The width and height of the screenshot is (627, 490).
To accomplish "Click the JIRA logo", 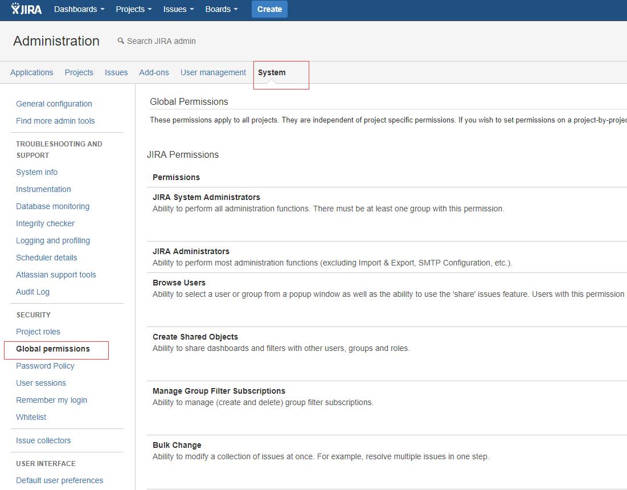I will [26, 9].
